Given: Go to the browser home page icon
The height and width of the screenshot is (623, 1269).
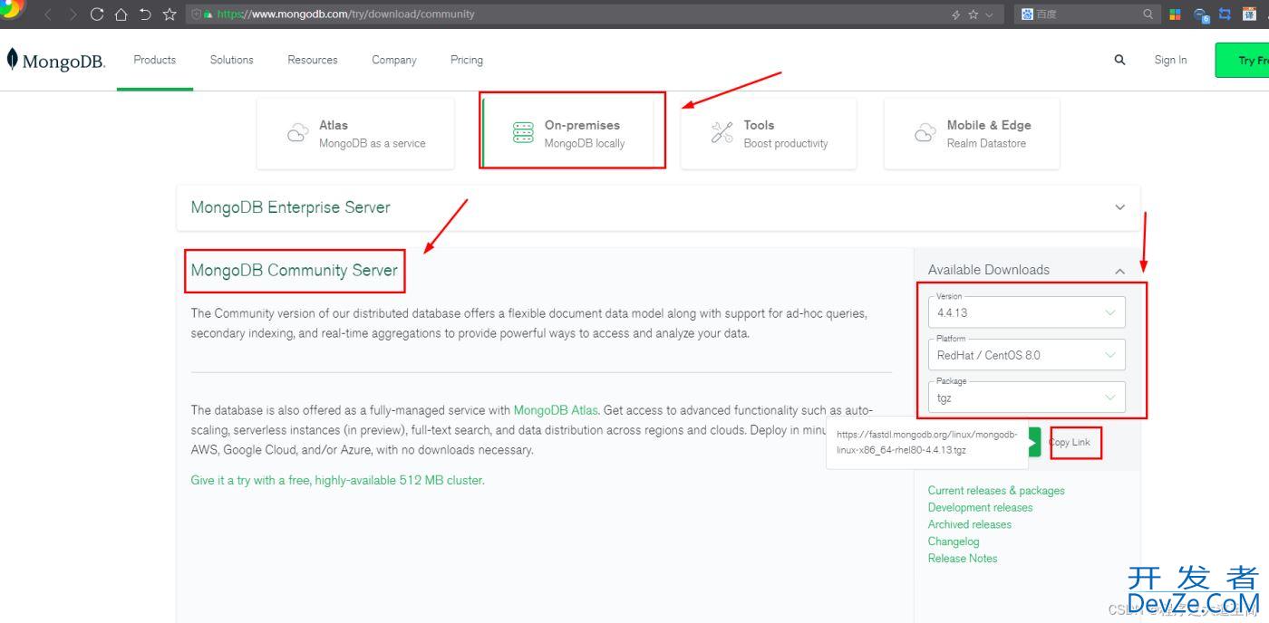Looking at the screenshot, I should pyautogui.click(x=121, y=14).
